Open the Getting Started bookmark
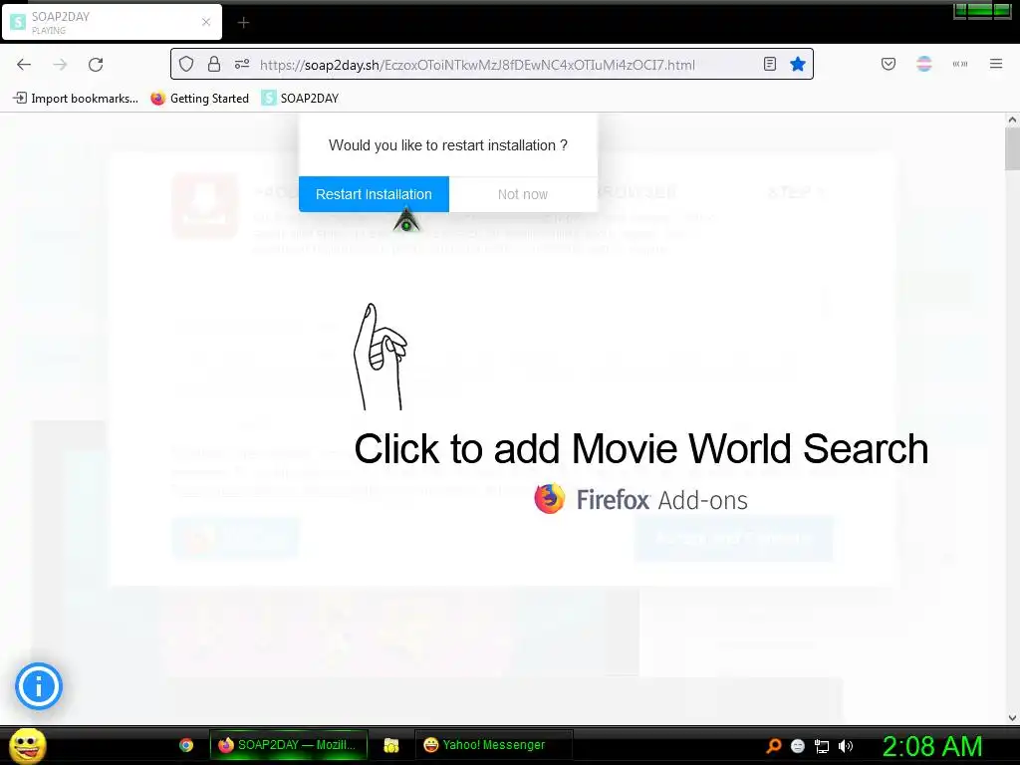The width and height of the screenshot is (1020, 765). pos(199,99)
